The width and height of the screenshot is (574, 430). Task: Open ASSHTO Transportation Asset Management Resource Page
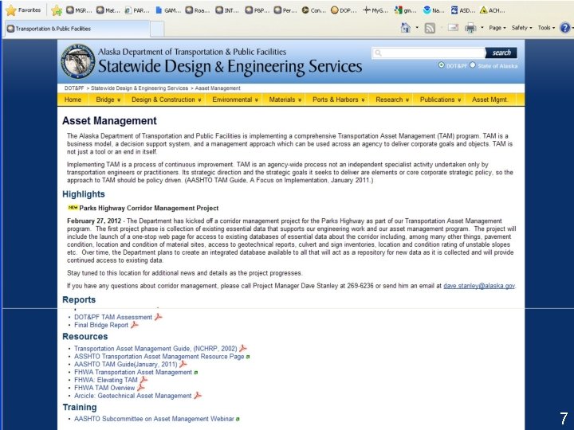coord(159,357)
